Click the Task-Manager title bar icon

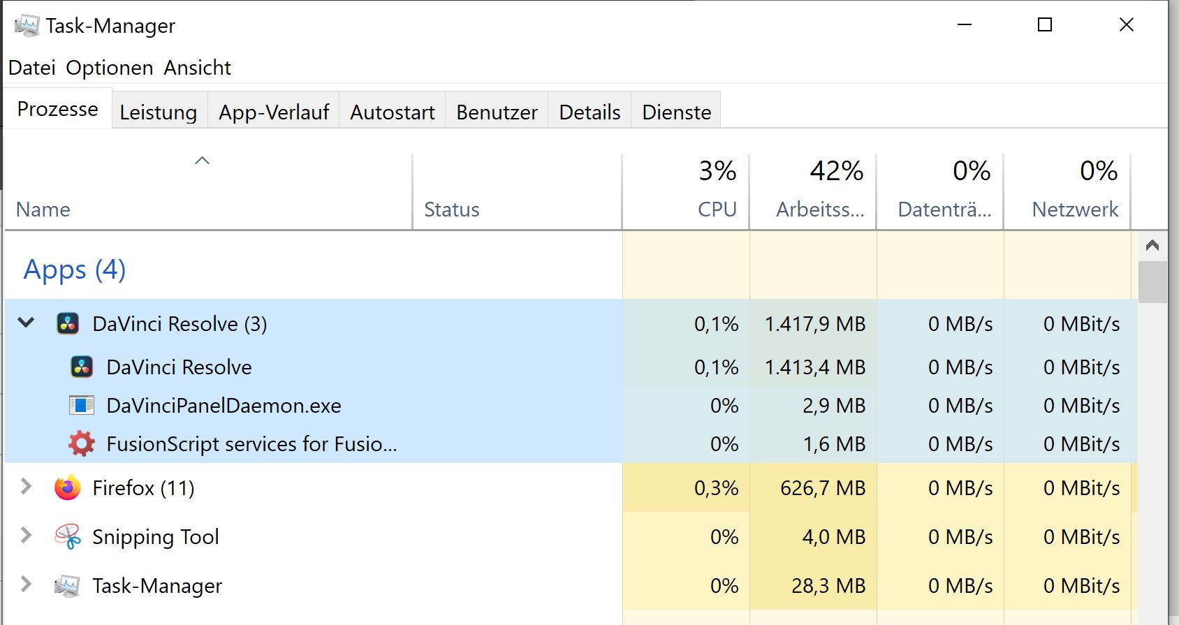click(27, 26)
